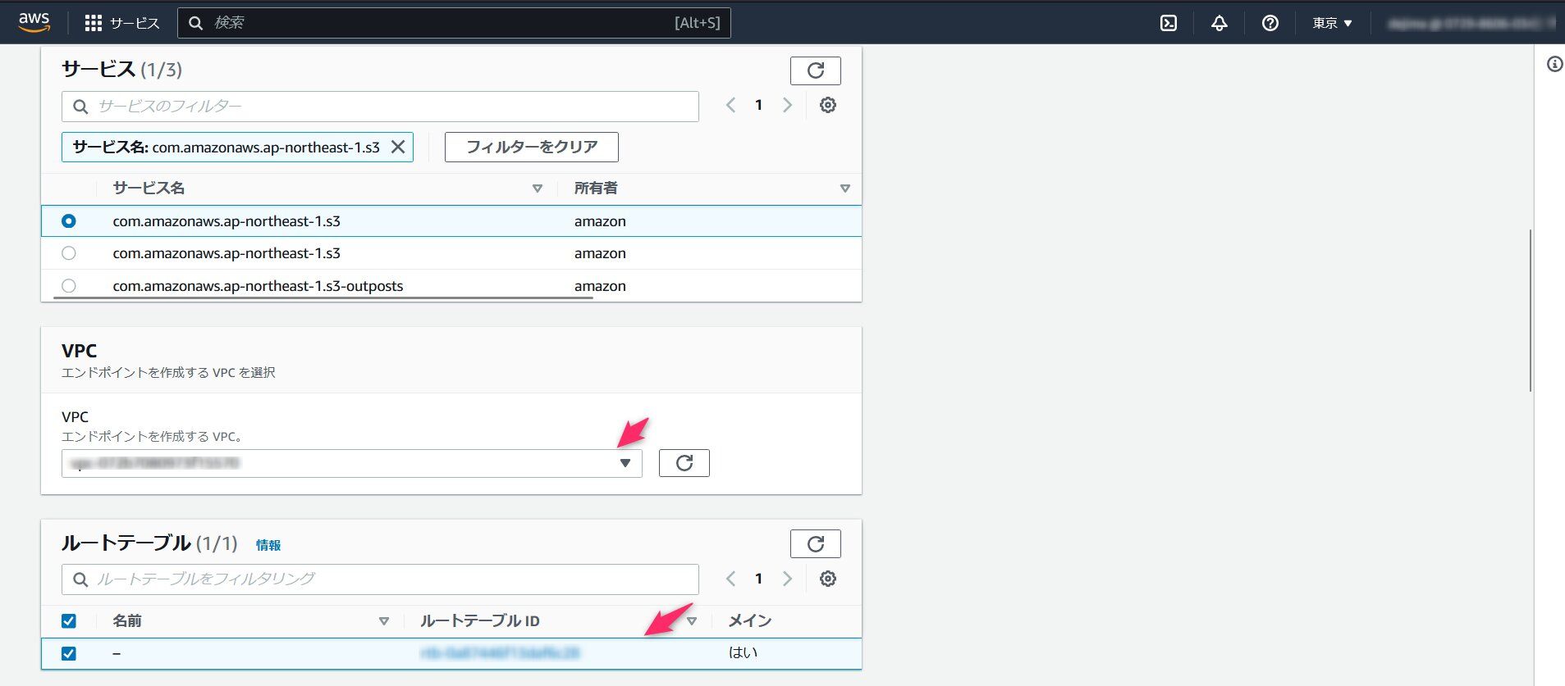Refresh the services list
Viewport: 1565px width, 686px height.
pyautogui.click(x=815, y=70)
